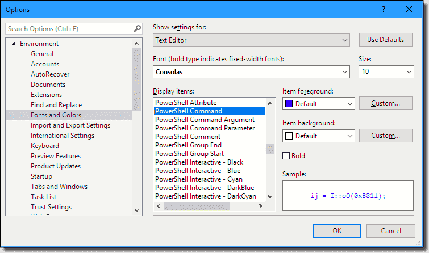
Task: Select the Extensions page
Action: (x=46, y=95)
